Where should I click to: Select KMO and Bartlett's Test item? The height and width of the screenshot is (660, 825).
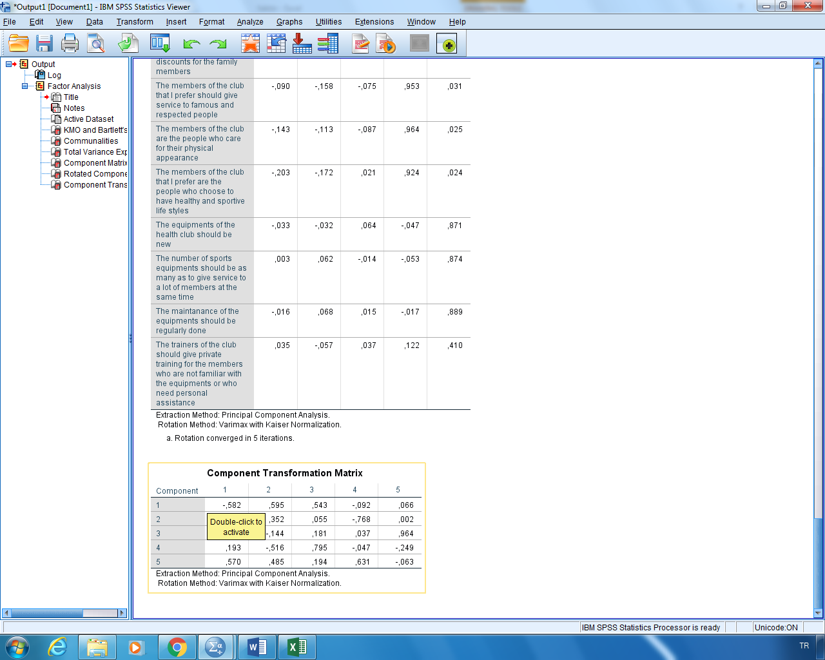pos(95,130)
